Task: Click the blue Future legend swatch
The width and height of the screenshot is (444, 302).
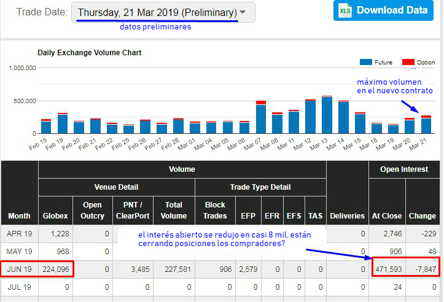Action: tap(366, 63)
